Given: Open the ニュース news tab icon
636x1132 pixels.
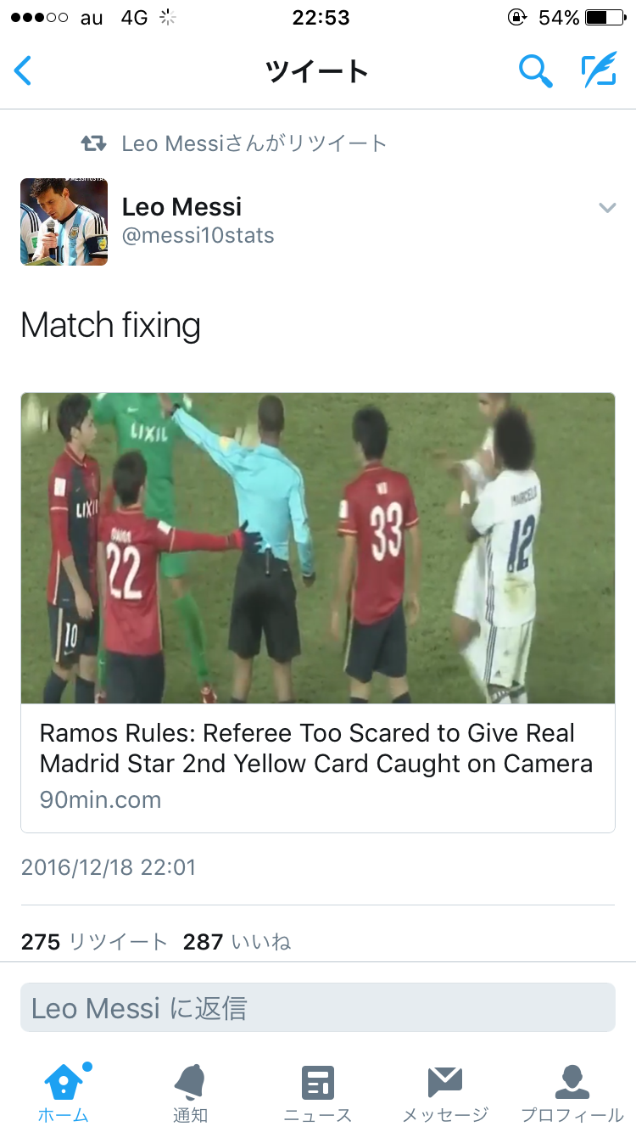Looking at the screenshot, I should click(x=318, y=1083).
